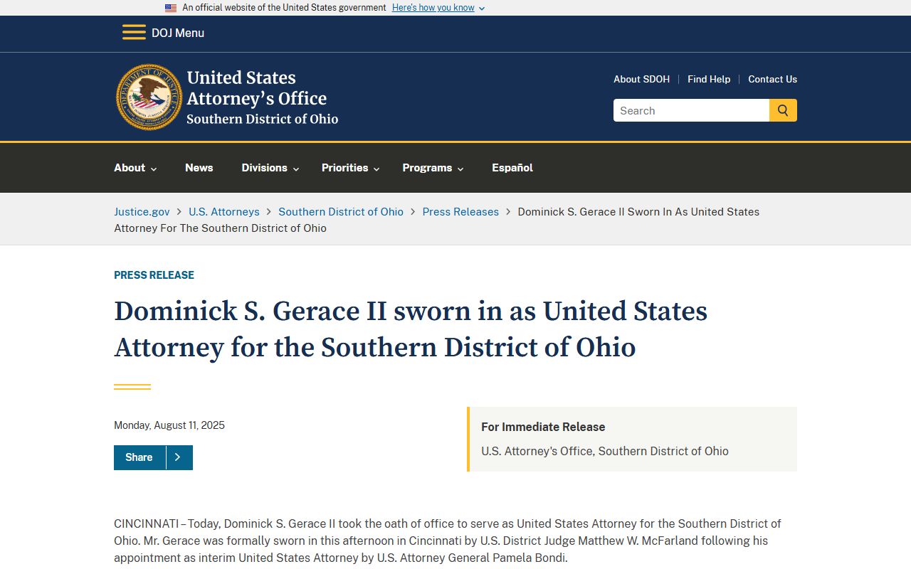Follow the Justice.gov breadcrumb link
The width and height of the screenshot is (911, 569).
point(142,212)
